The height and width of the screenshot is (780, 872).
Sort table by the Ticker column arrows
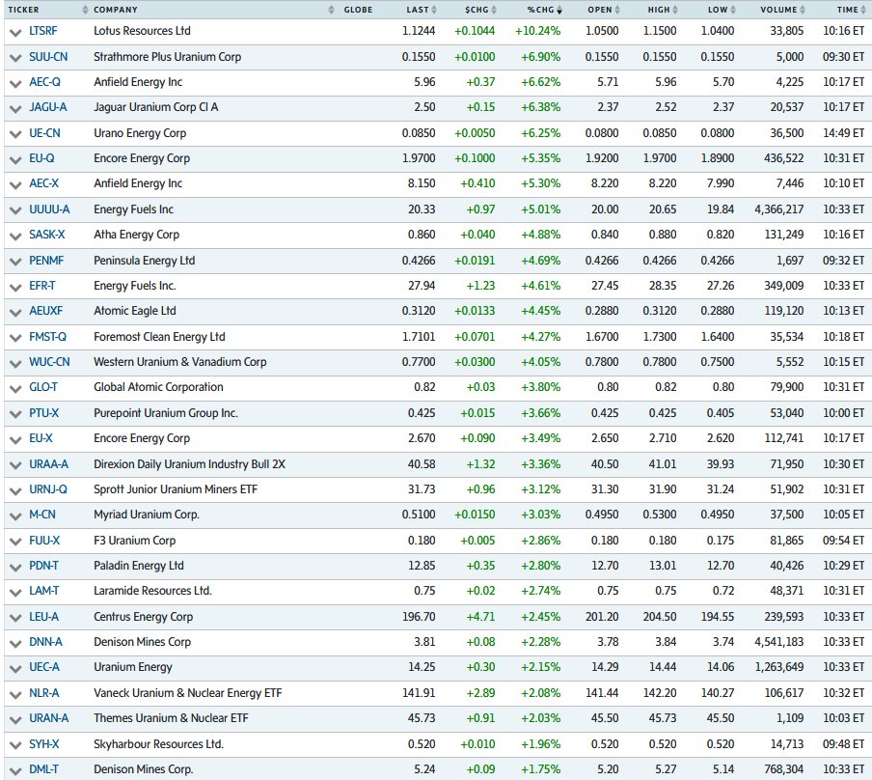click(85, 10)
